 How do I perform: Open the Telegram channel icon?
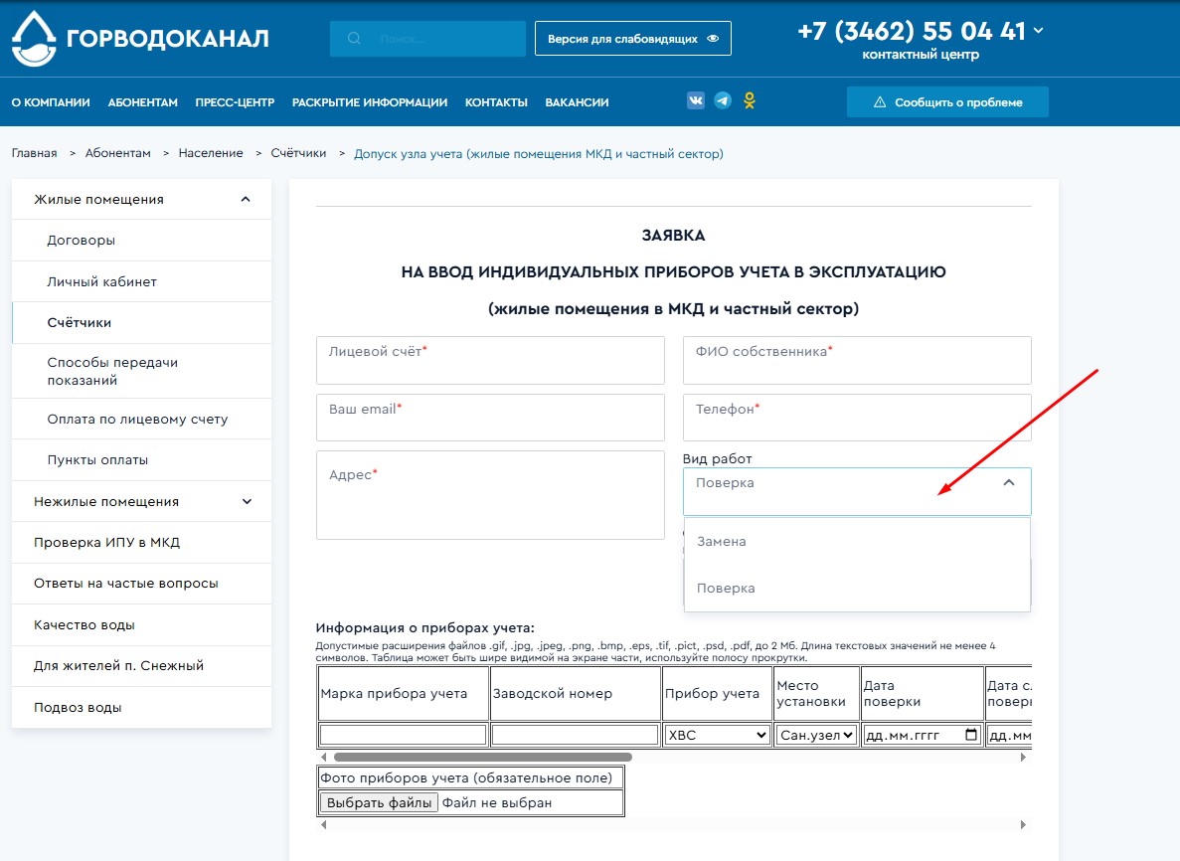point(723,101)
